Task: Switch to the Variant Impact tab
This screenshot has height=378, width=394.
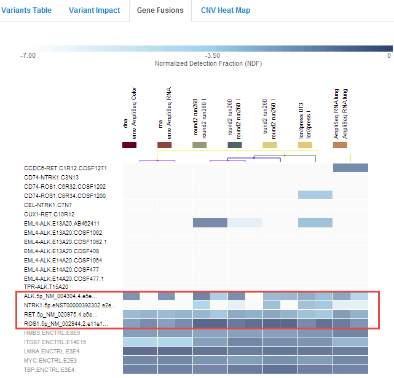Action: 94,10
